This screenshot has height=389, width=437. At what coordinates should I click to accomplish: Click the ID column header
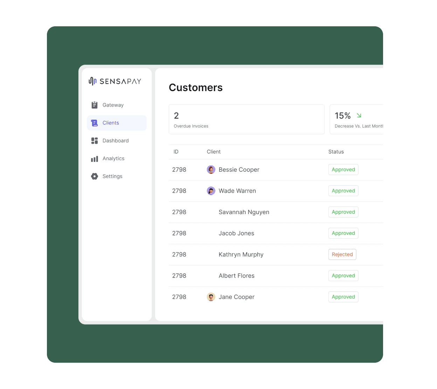tap(176, 152)
